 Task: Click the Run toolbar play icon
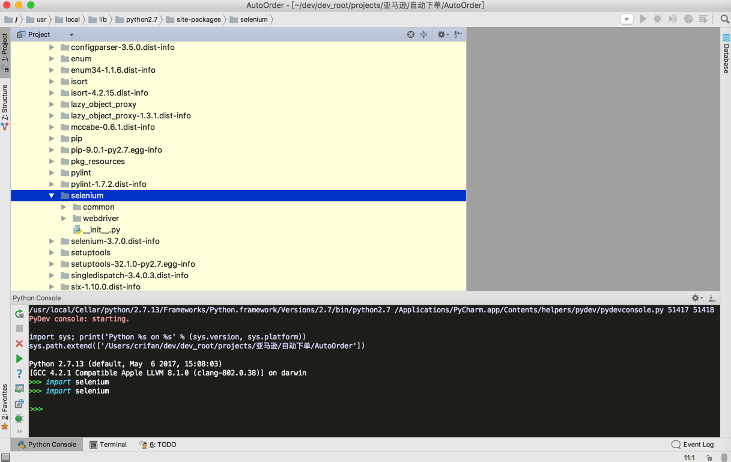point(643,19)
